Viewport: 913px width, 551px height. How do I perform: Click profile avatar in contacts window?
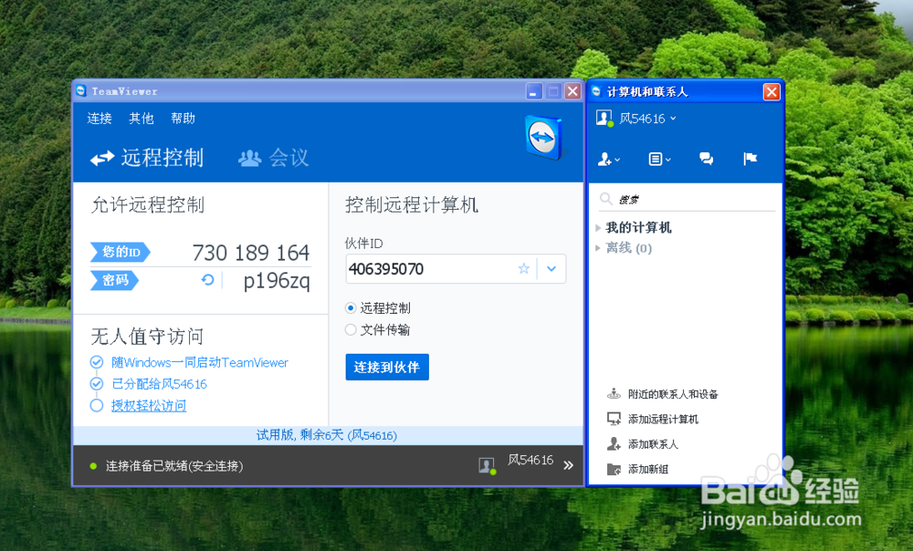[604, 118]
